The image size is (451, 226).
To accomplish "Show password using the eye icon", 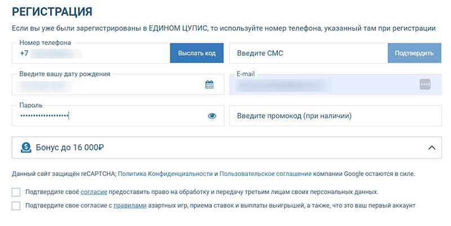I will 212,116.
